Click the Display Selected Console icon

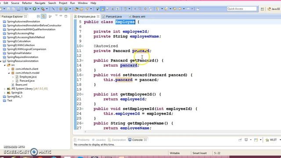(x=246, y=140)
